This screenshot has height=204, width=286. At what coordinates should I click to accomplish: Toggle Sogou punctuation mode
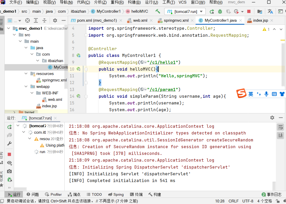click(259, 94)
